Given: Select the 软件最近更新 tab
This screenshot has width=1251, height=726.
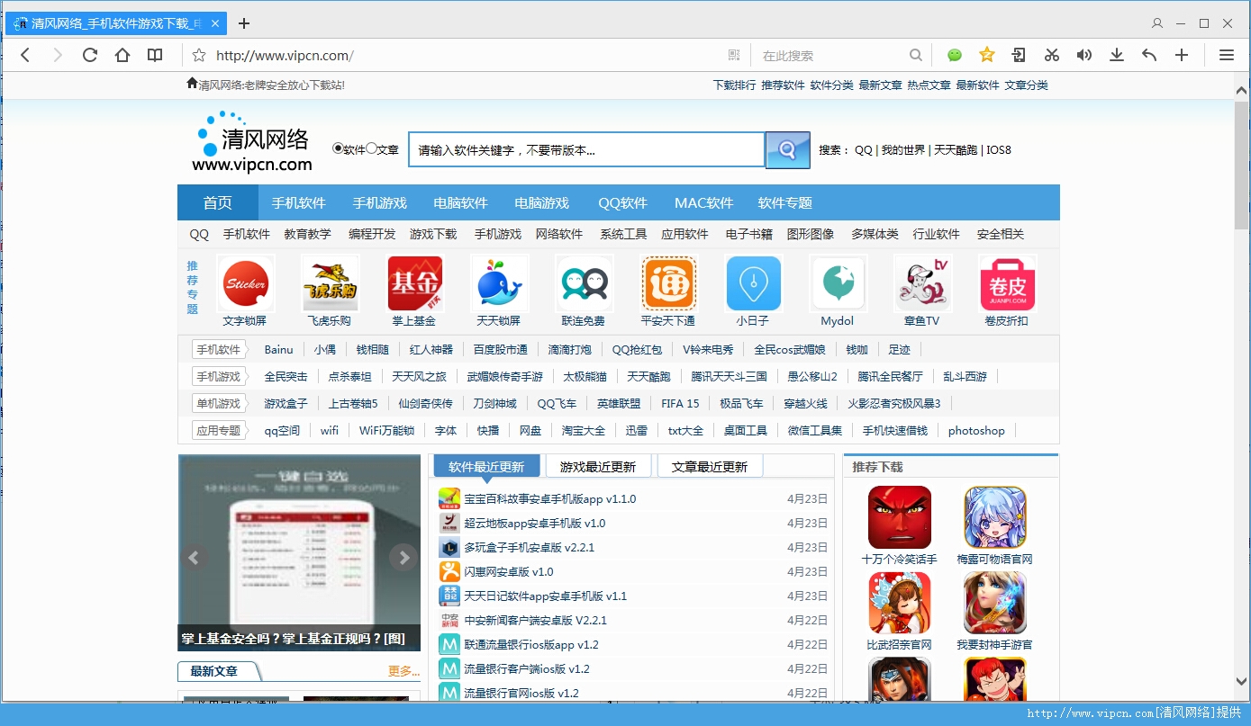Looking at the screenshot, I should (x=486, y=466).
